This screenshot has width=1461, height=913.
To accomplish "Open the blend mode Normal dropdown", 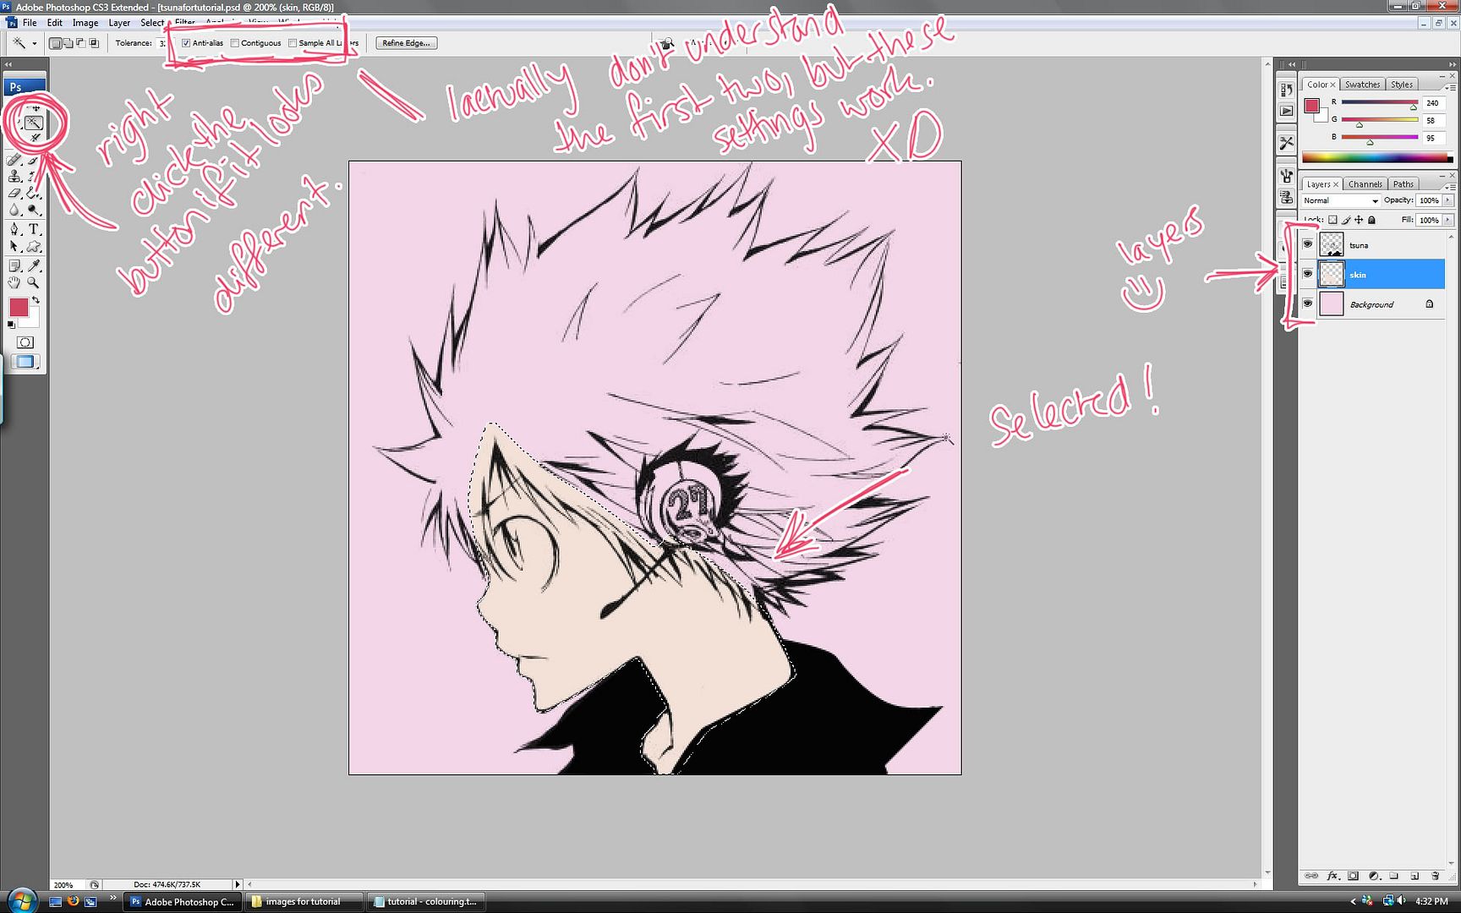I will [1341, 200].
